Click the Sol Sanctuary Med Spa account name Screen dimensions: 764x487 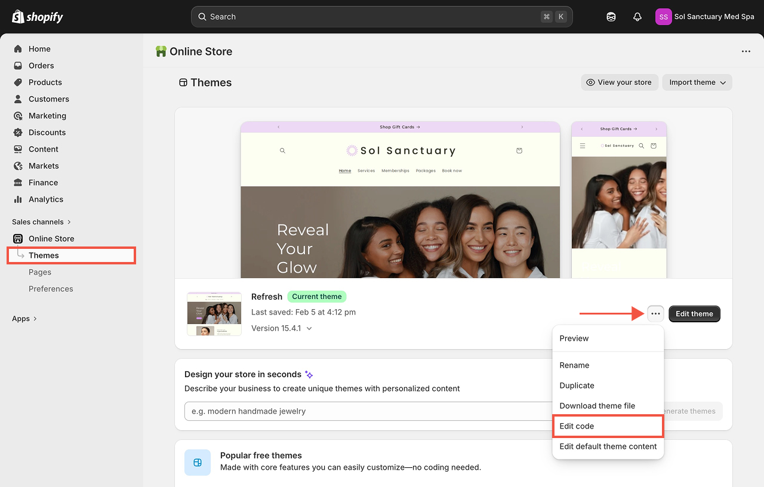714,17
